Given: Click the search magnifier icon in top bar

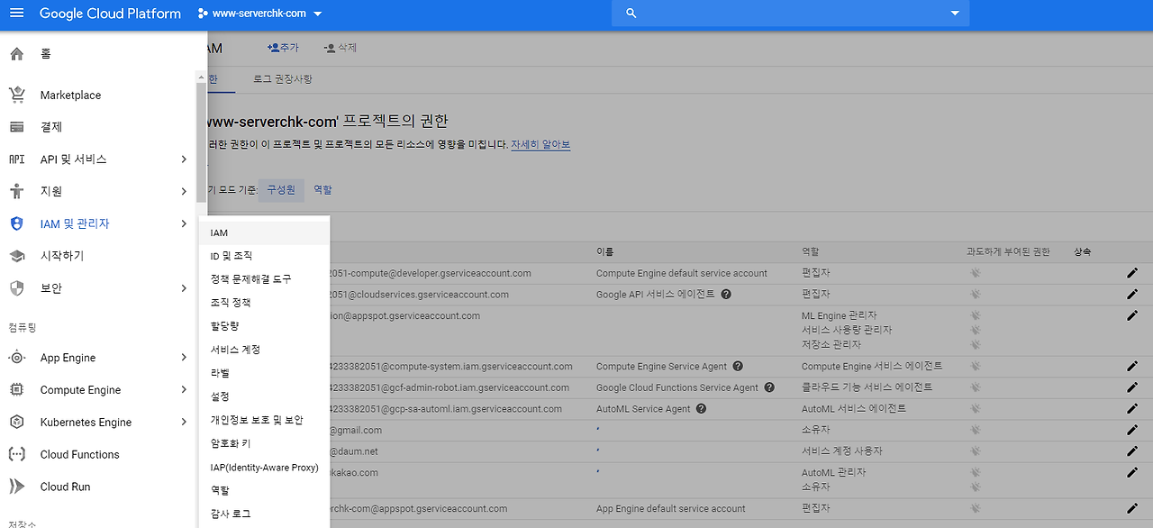Looking at the screenshot, I should [x=631, y=14].
